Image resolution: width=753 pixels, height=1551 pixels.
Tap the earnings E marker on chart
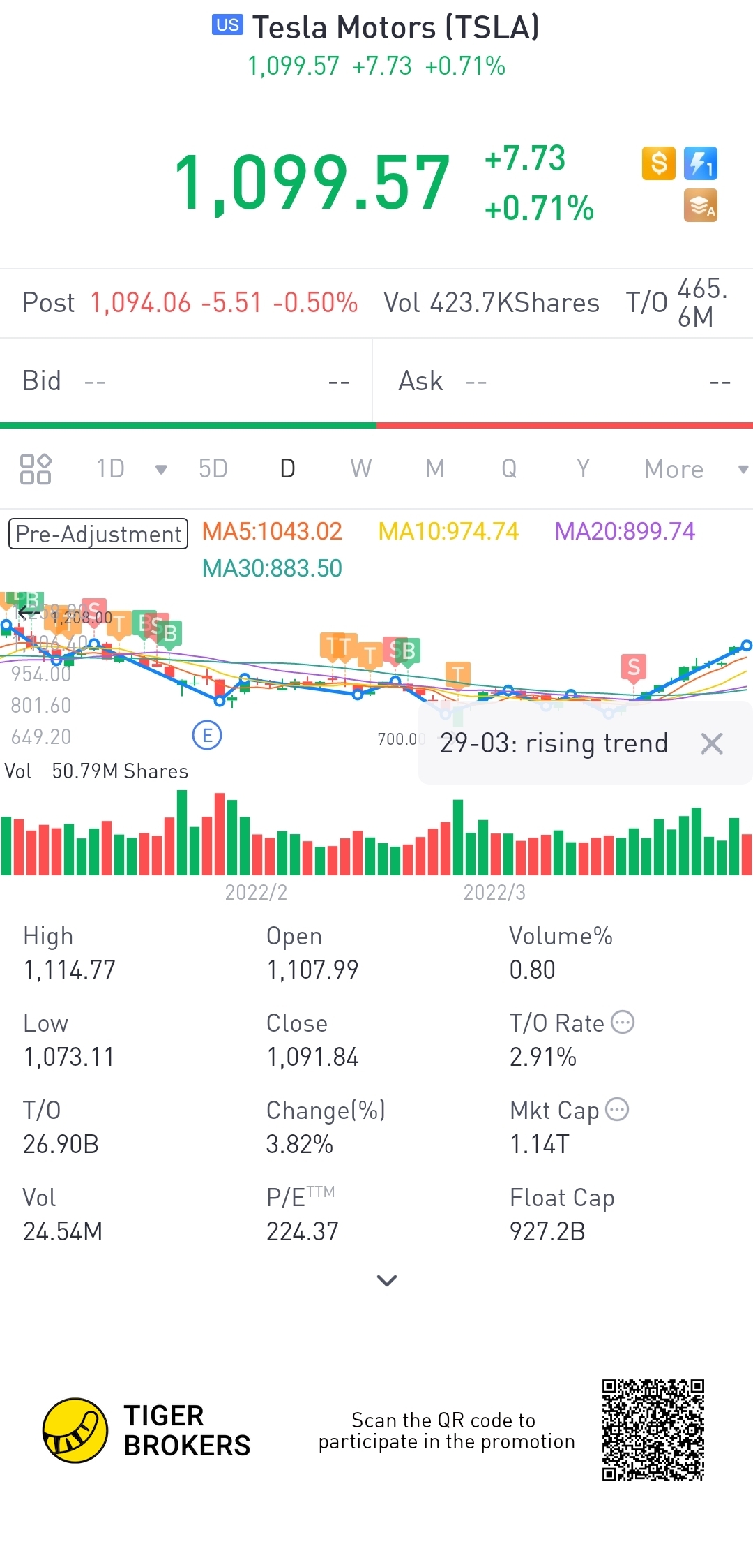(207, 735)
